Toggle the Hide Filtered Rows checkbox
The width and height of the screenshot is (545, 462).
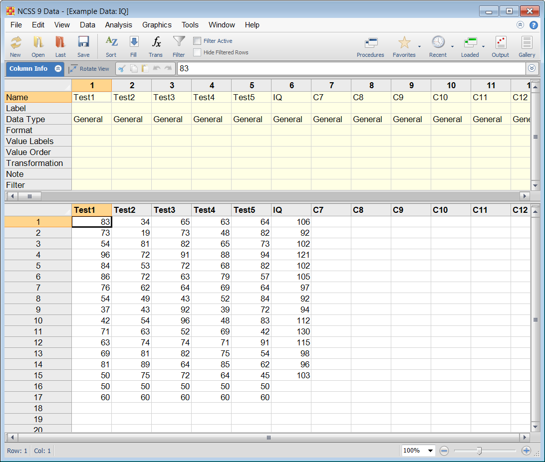pos(197,52)
